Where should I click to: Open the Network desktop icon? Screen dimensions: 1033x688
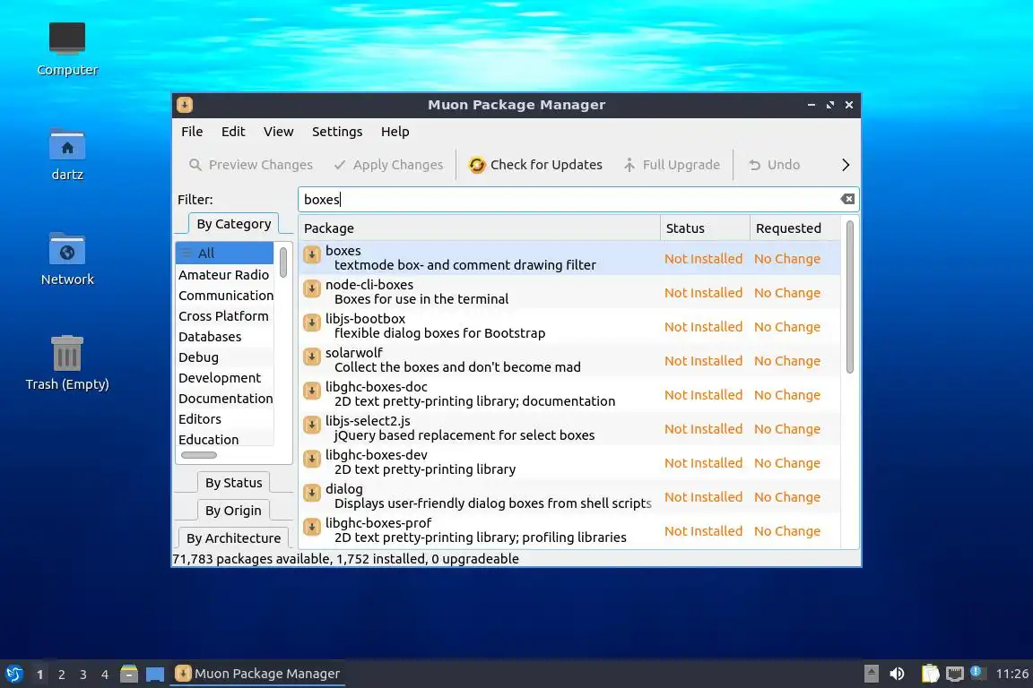67,249
